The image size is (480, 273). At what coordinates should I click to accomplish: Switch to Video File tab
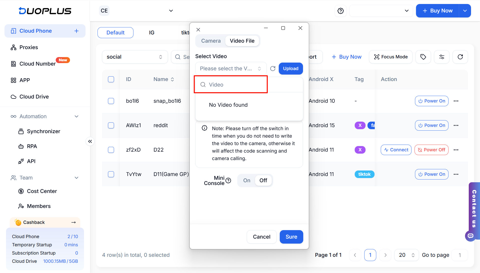[242, 41]
